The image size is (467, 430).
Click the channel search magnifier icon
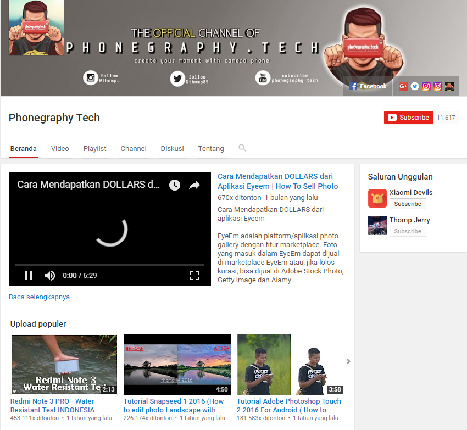[x=242, y=148]
